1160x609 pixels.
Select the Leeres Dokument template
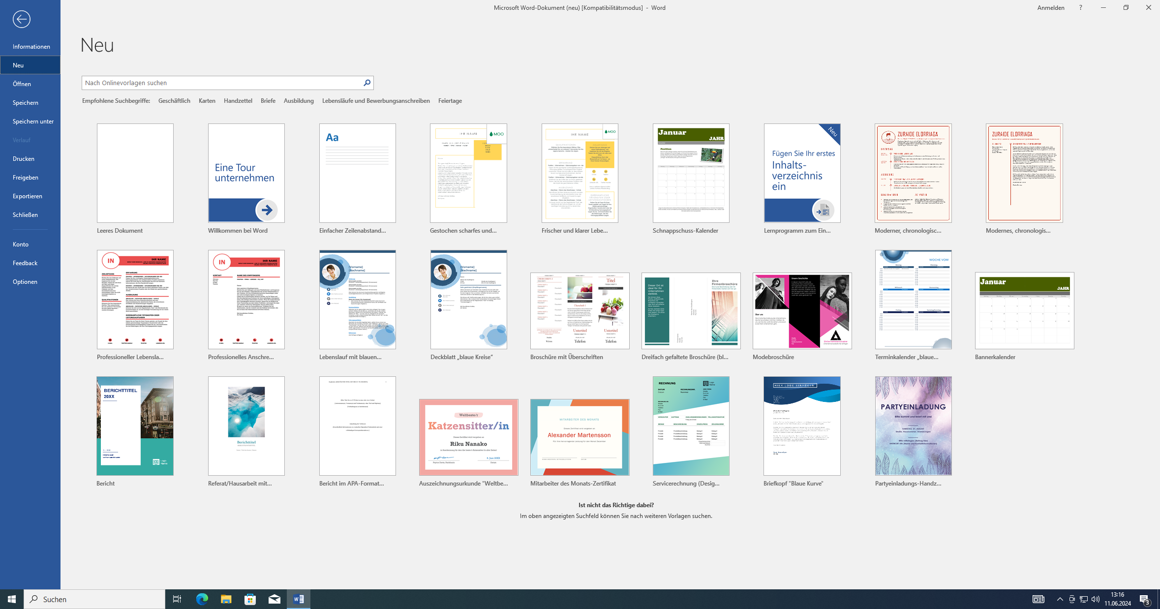coord(135,173)
